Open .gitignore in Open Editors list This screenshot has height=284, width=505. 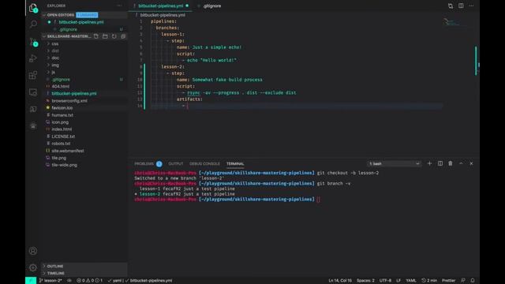(x=69, y=29)
